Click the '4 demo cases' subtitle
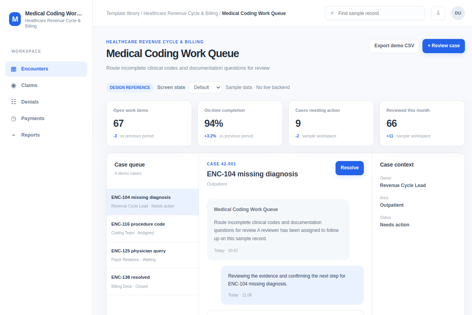472x315 pixels. coord(128,173)
